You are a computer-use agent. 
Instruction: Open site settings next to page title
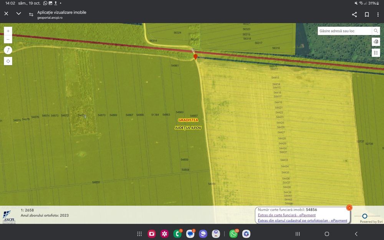tap(31, 15)
